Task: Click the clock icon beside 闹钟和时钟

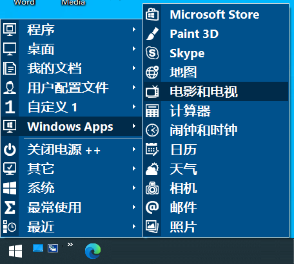Action: [x=152, y=130]
